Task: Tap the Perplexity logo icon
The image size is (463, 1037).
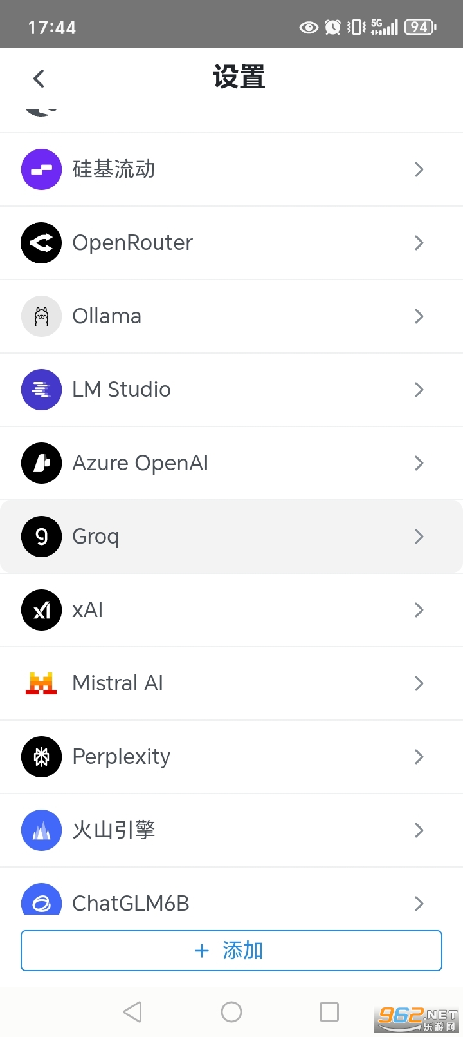Action: (x=41, y=757)
